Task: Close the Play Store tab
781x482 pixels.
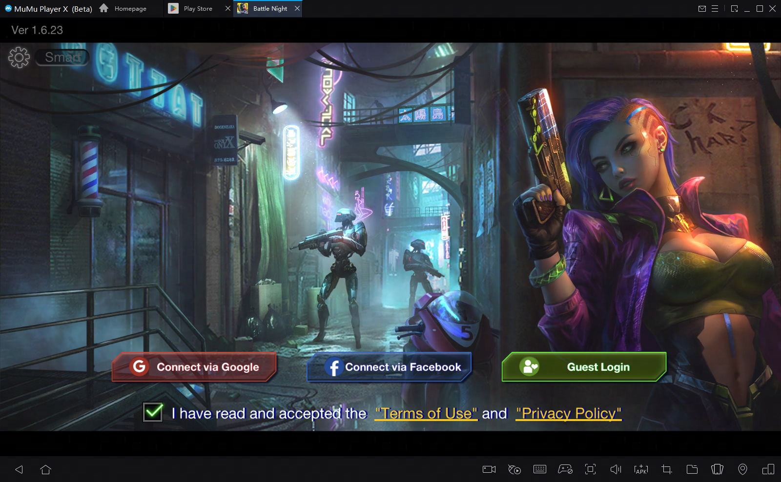Action: [228, 8]
